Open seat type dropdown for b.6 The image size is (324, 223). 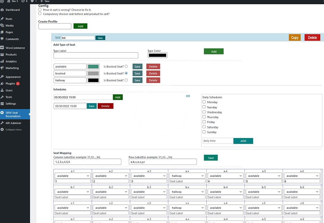(x=302, y=192)
